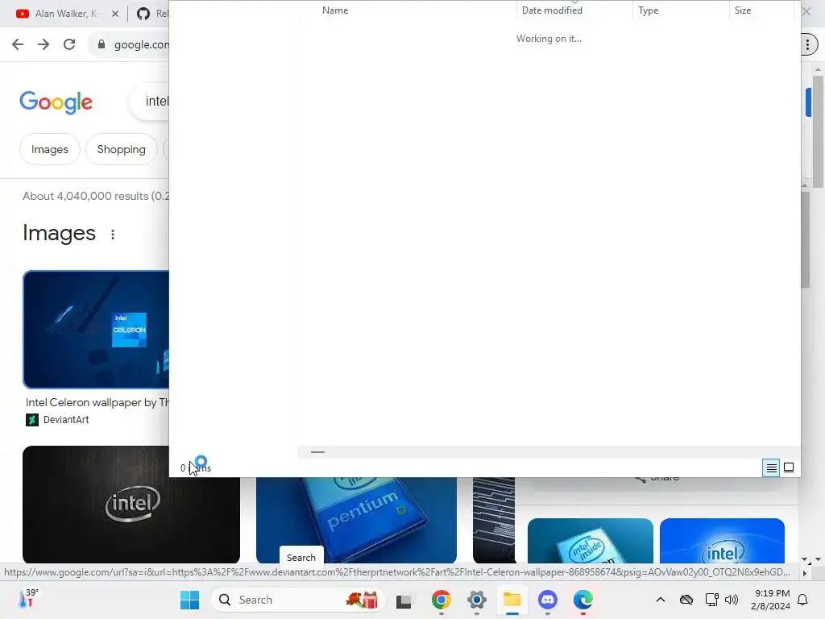Go forward in the Chrome browser
The height and width of the screenshot is (619, 825).
[44, 44]
